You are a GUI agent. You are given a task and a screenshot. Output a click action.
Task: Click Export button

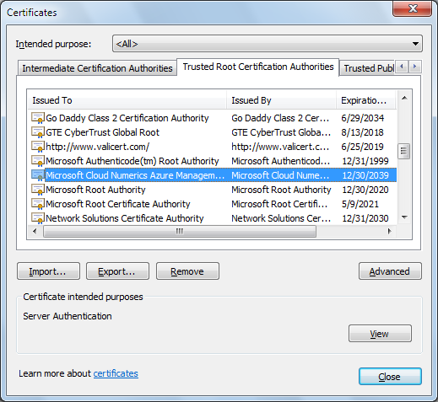tap(117, 271)
